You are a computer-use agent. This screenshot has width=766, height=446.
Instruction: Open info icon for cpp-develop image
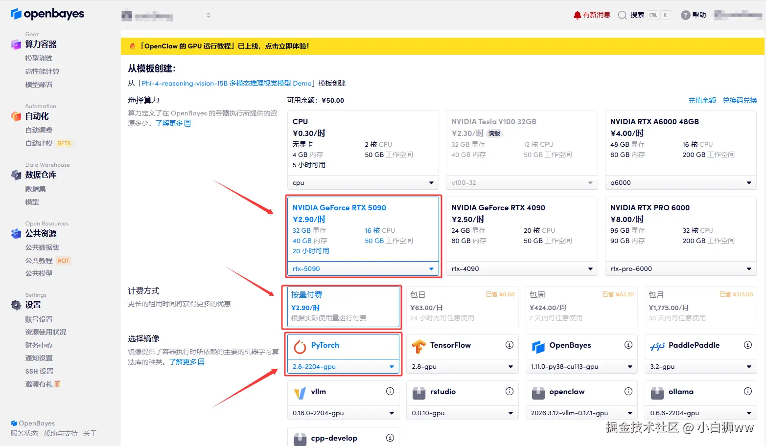click(390, 438)
